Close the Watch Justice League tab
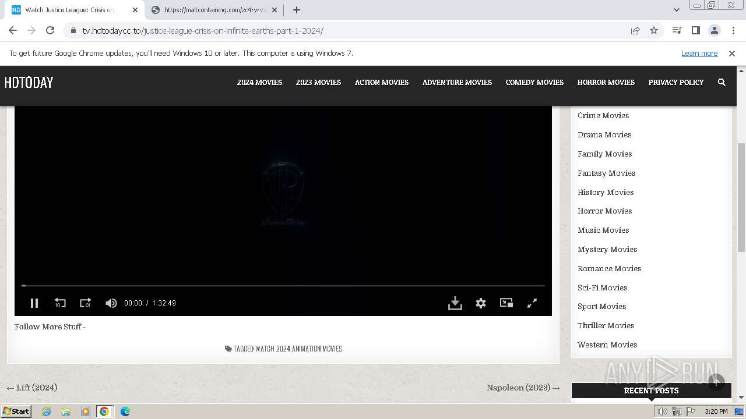 [x=135, y=10]
